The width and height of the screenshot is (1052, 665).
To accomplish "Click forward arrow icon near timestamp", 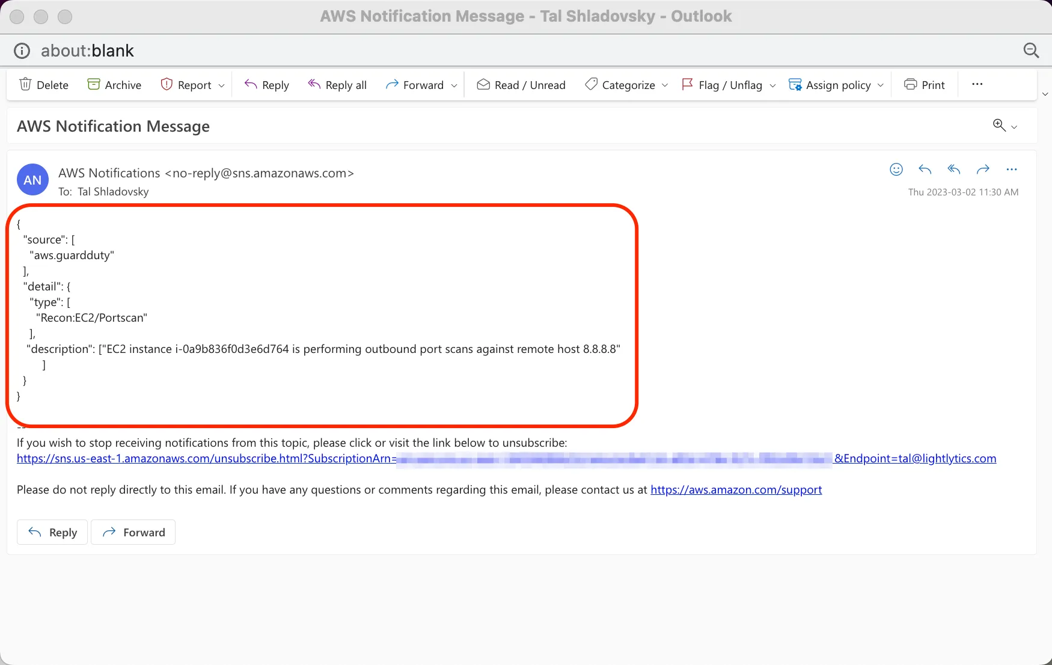I will pos(983,170).
